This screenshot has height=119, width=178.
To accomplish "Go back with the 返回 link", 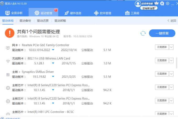I will point(172,21).
